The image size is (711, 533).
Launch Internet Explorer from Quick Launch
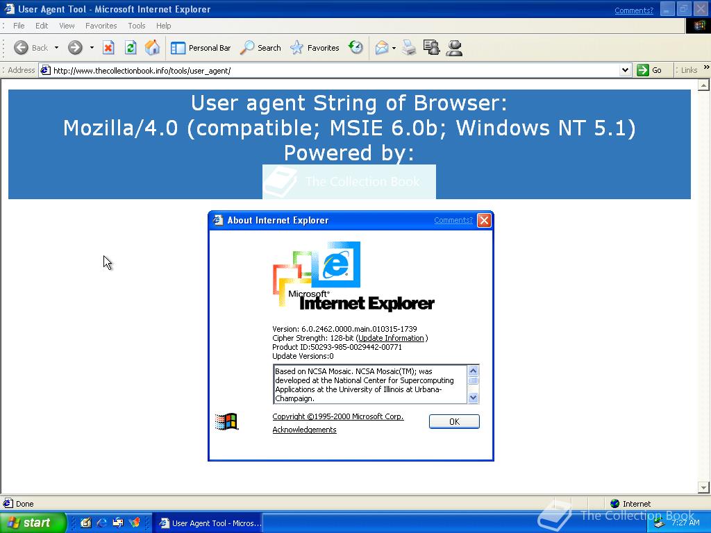[102, 523]
